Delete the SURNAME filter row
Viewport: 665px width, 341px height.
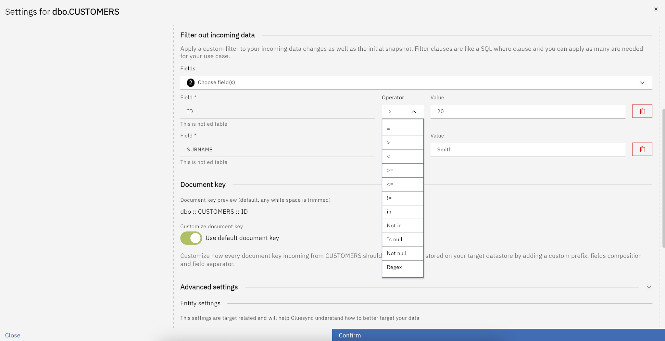[642, 149]
